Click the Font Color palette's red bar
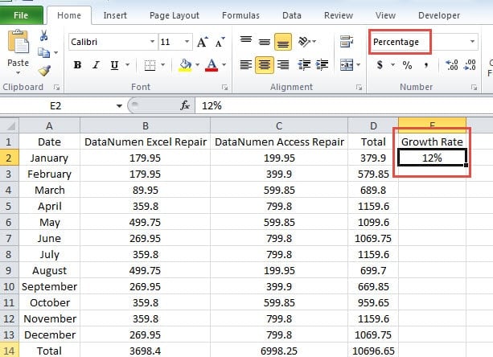 [x=212, y=70]
